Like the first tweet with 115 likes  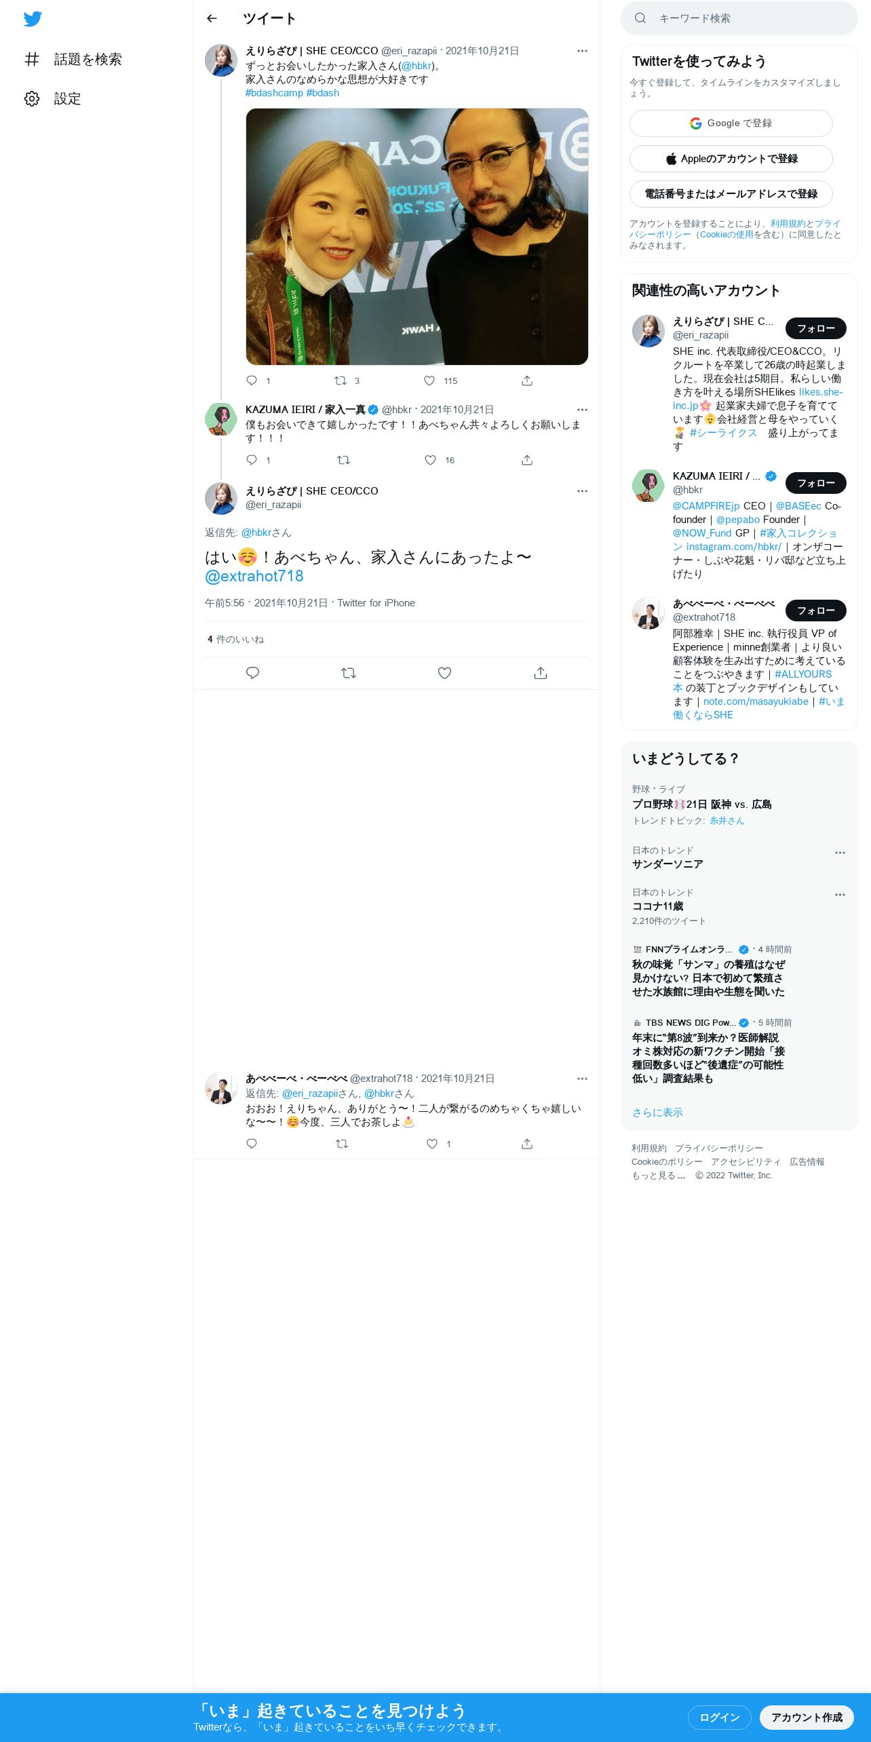click(429, 381)
